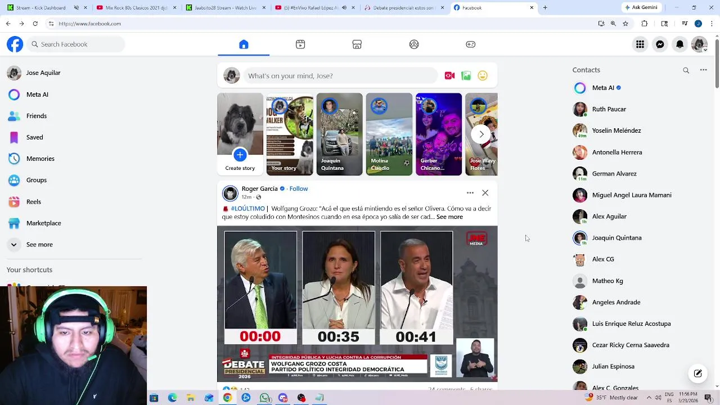Open a new Chrome tab
This screenshot has width=720, height=405.
tap(545, 8)
